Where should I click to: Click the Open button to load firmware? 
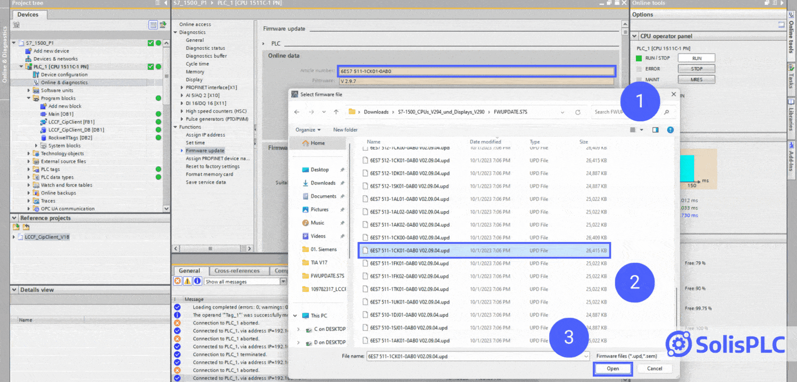(613, 368)
